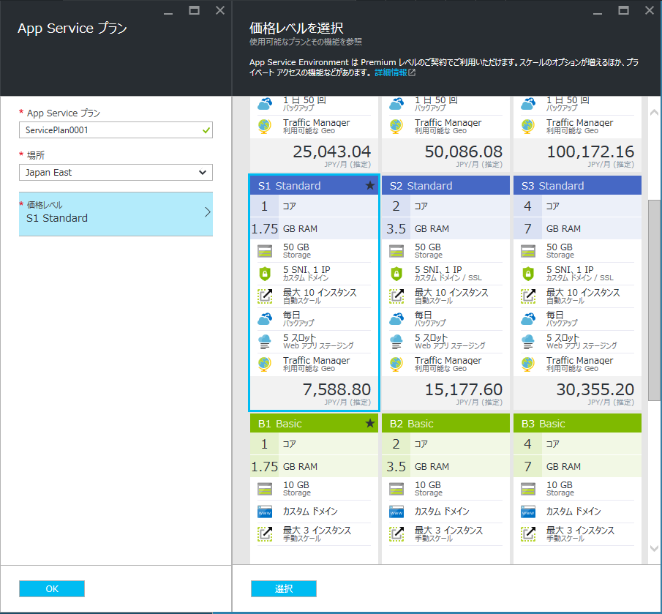Click the B2 Basic manual scale icon
Viewport: 662px width, 614px height.
396,534
